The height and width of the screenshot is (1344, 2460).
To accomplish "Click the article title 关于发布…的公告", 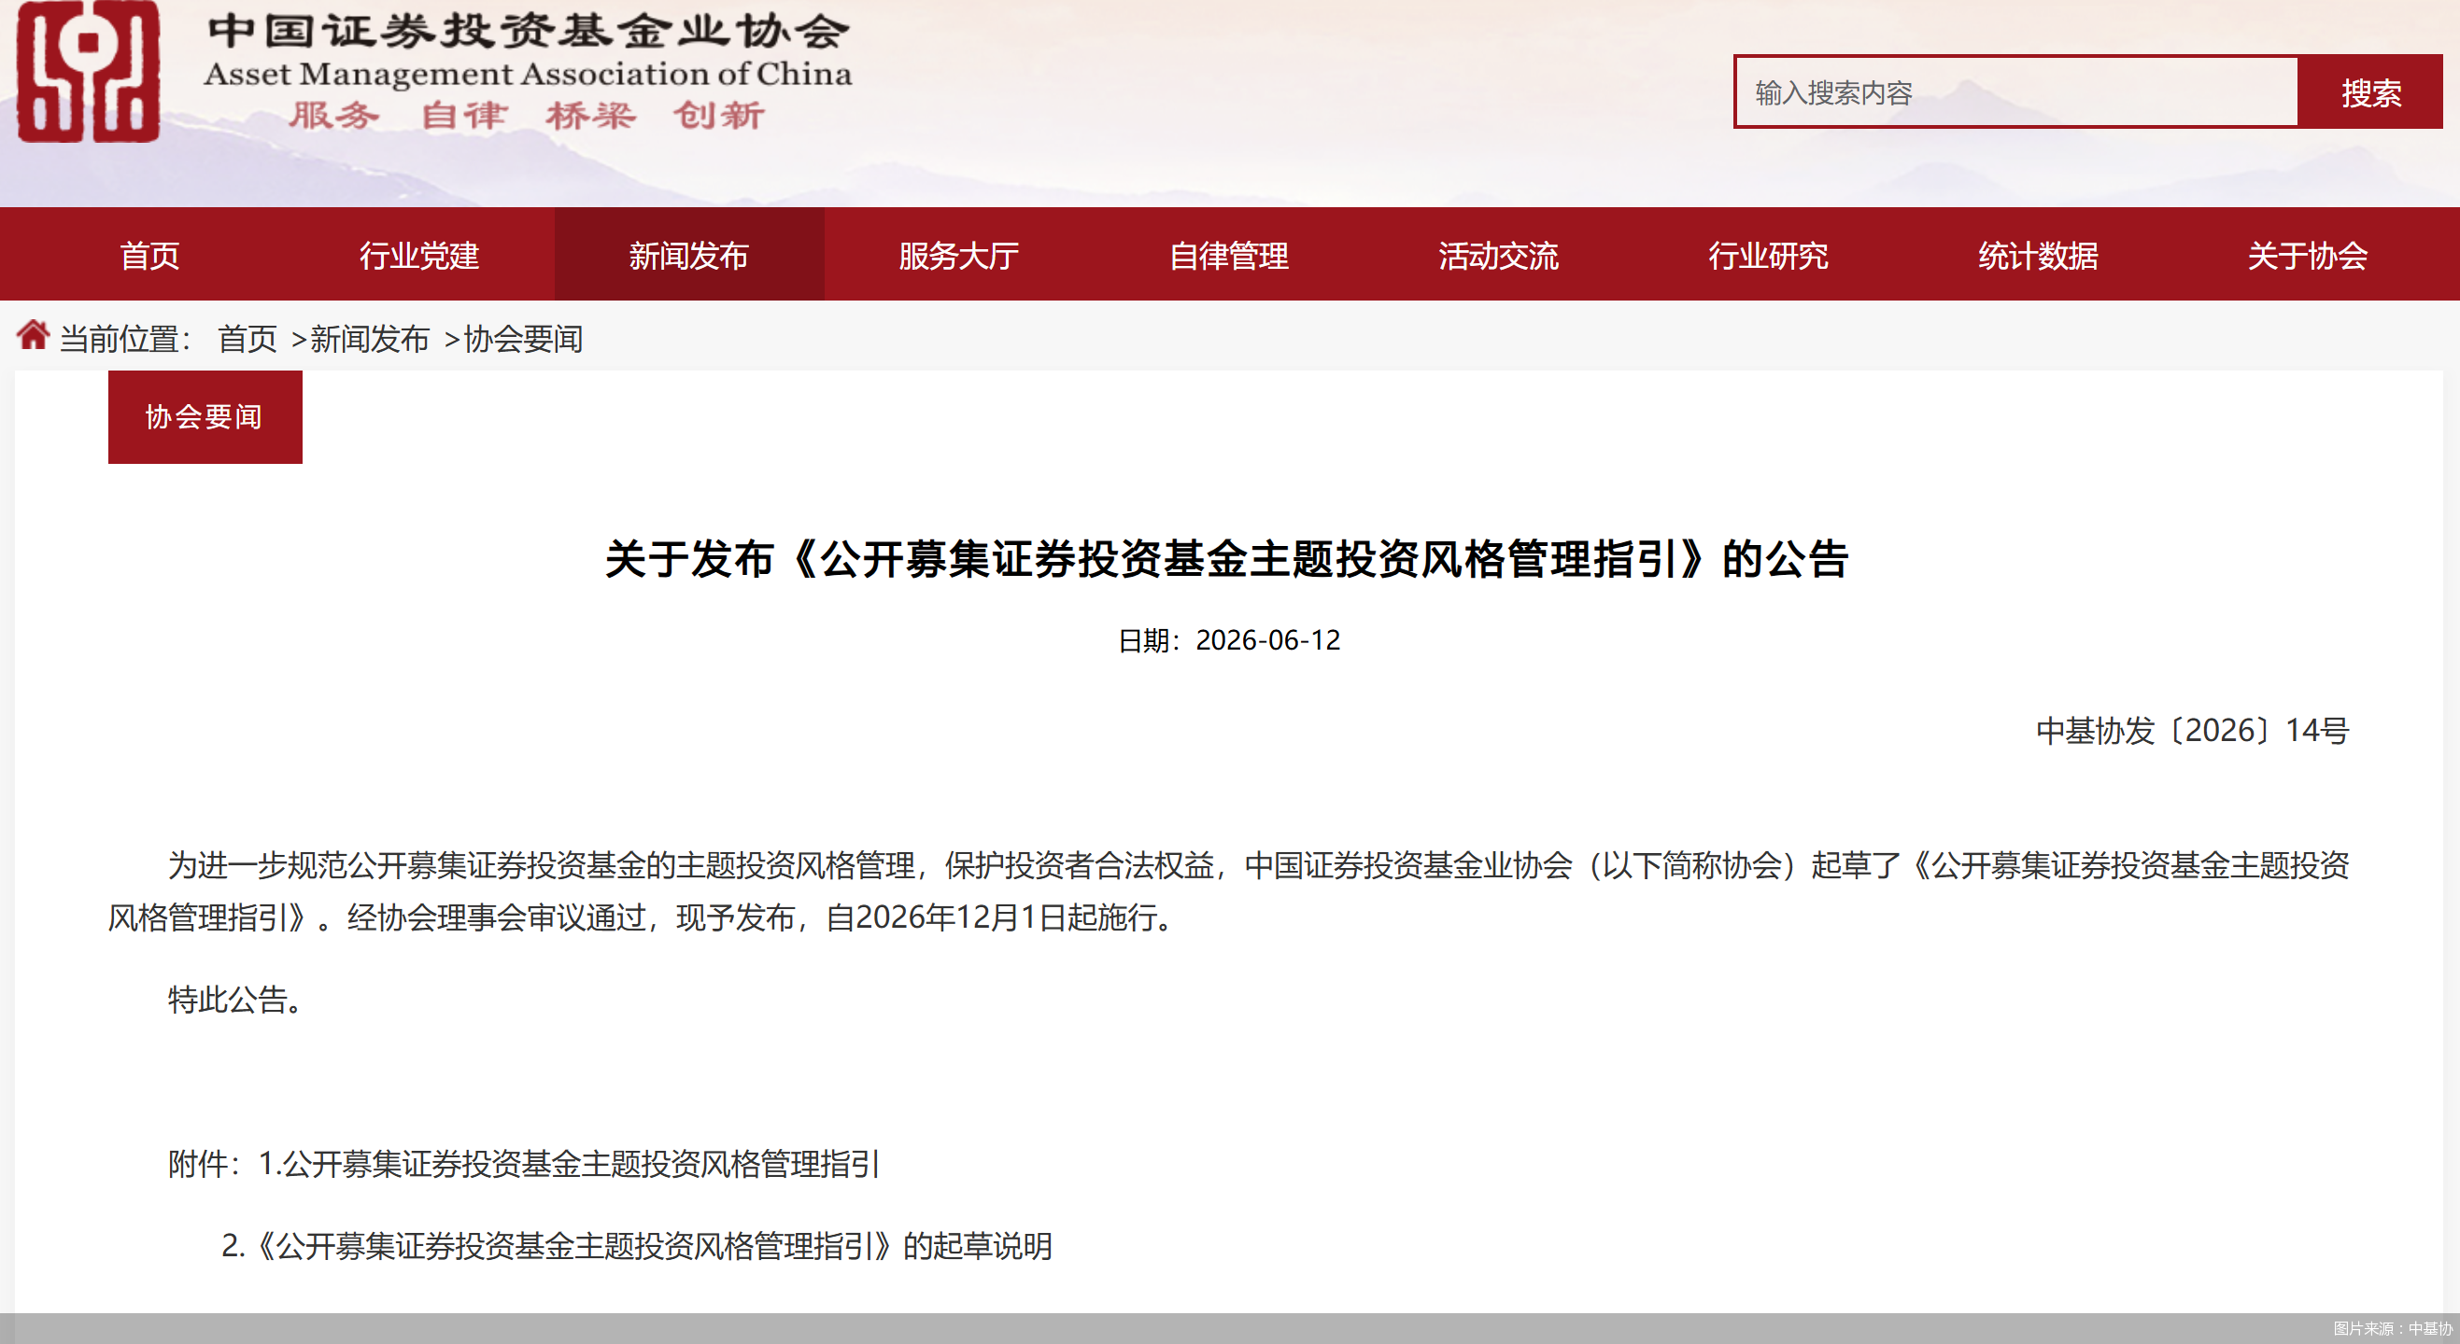I will coord(1228,559).
